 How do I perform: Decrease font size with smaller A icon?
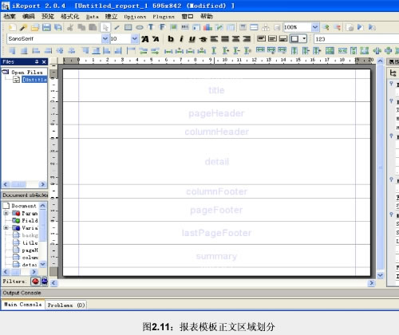pyautogui.click(x=156, y=39)
